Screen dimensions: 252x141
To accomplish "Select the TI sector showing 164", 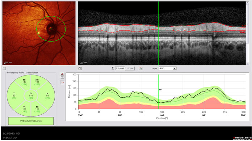I will tap(24, 109).
